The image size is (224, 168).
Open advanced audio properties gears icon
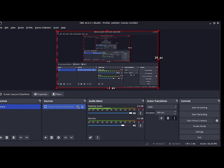[91, 138]
